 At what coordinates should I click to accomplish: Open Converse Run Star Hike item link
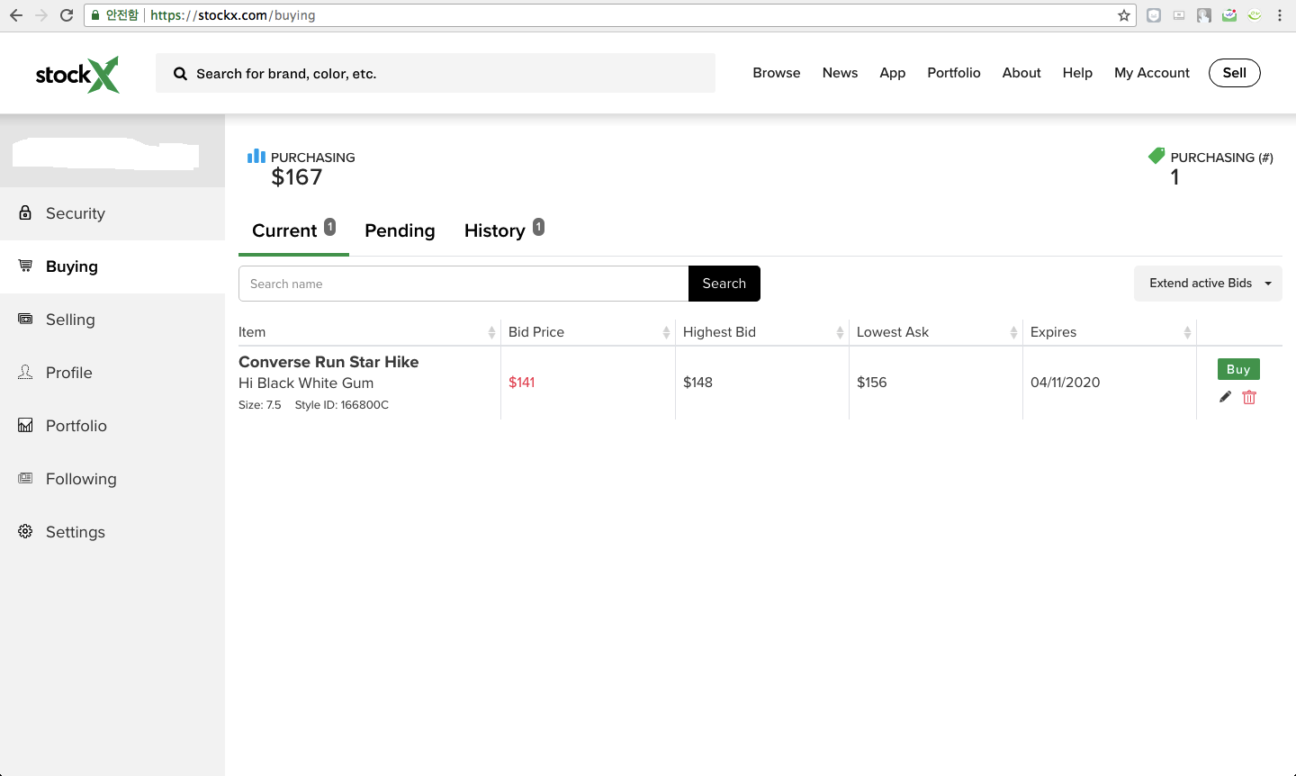(x=328, y=362)
